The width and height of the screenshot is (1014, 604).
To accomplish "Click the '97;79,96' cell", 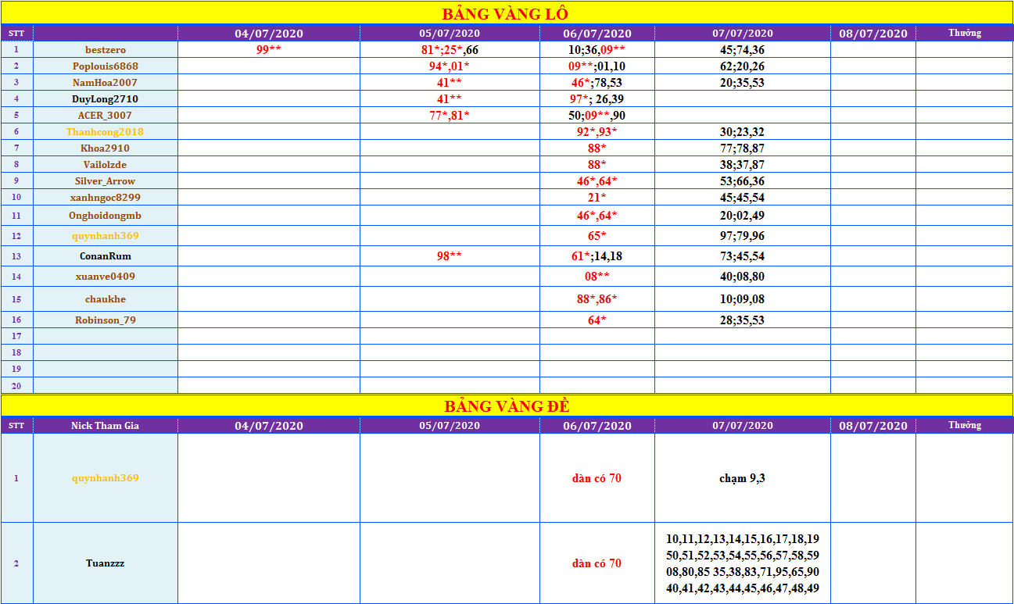I will click(743, 236).
